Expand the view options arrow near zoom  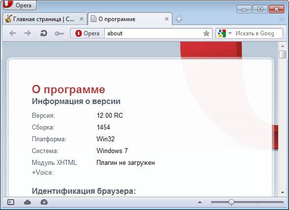200,202
